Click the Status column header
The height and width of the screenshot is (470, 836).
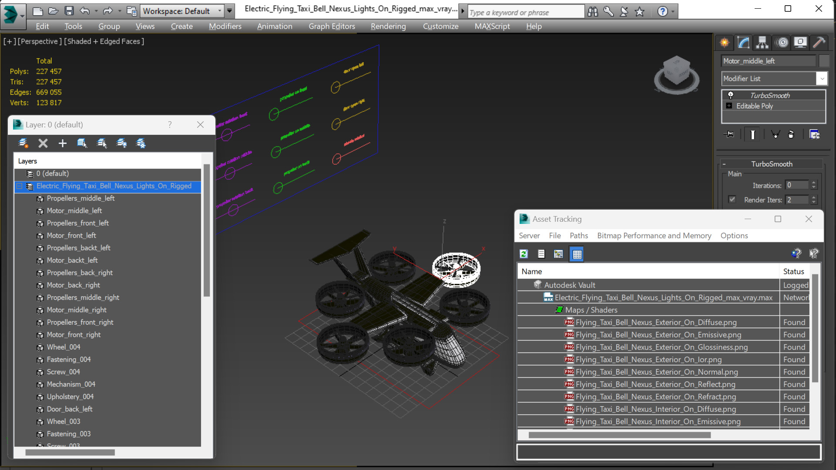[x=794, y=271]
